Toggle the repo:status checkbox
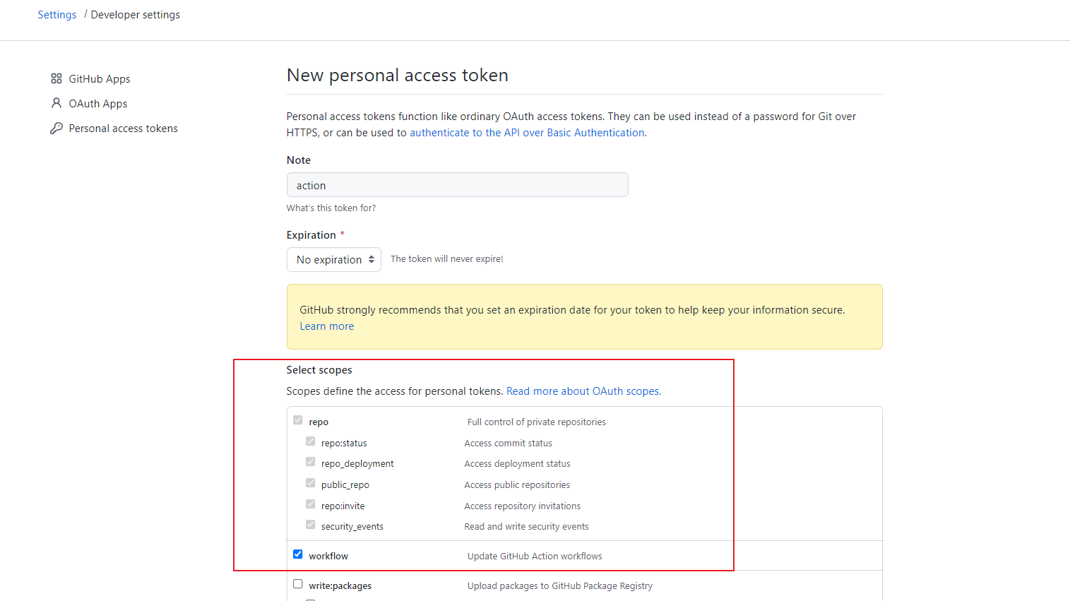The height and width of the screenshot is (601, 1070). click(310, 441)
